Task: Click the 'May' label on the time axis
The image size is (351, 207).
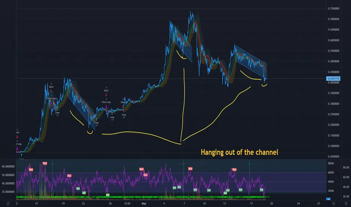Action: pyautogui.click(x=144, y=203)
